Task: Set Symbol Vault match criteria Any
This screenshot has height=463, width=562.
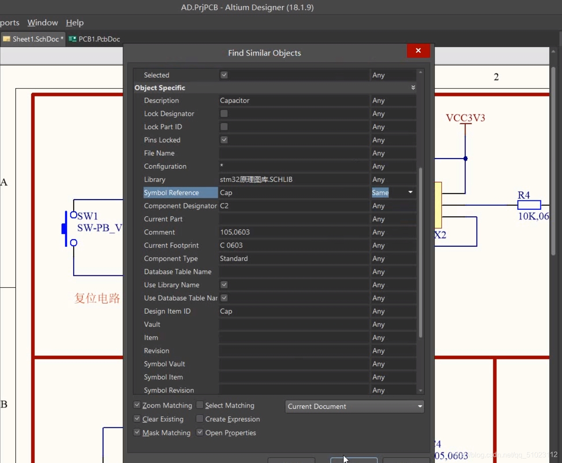Action: click(x=393, y=364)
